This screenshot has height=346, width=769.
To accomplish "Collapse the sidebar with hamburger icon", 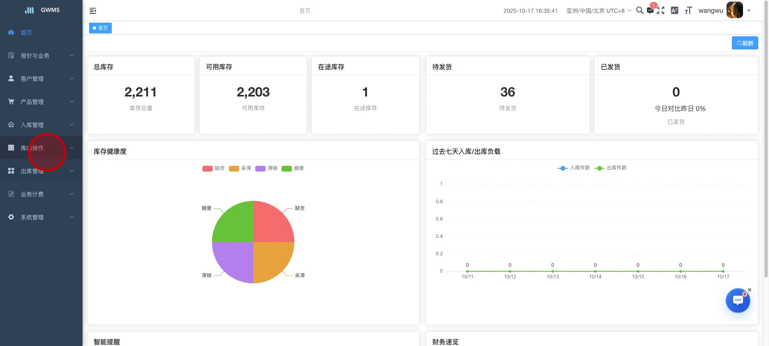I will click(x=93, y=11).
